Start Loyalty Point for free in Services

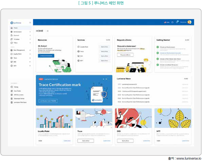pyautogui.click(x=104, y=47)
